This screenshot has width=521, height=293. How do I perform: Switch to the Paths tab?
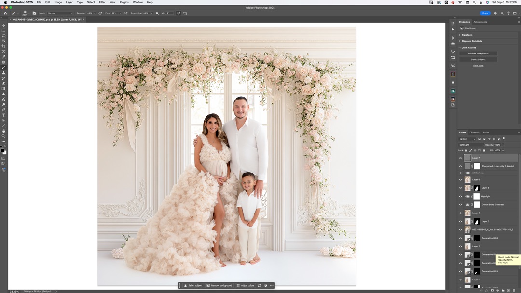[486, 133]
